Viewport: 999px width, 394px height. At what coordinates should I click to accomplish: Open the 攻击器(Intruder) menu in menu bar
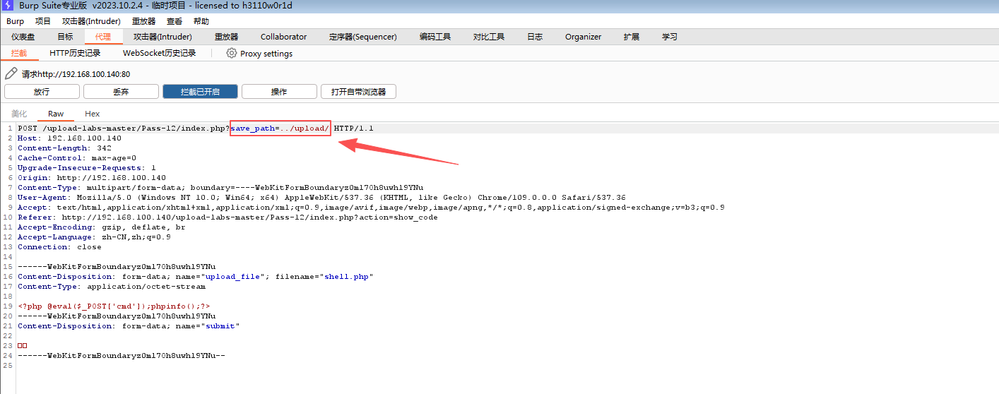tap(91, 21)
